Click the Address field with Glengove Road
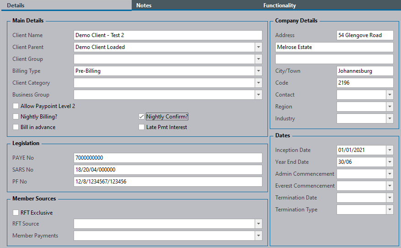 (365, 35)
